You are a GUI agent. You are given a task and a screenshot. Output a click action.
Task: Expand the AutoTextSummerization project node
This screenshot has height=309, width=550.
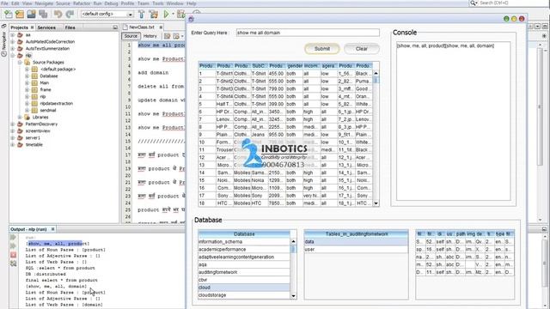coord(13,49)
